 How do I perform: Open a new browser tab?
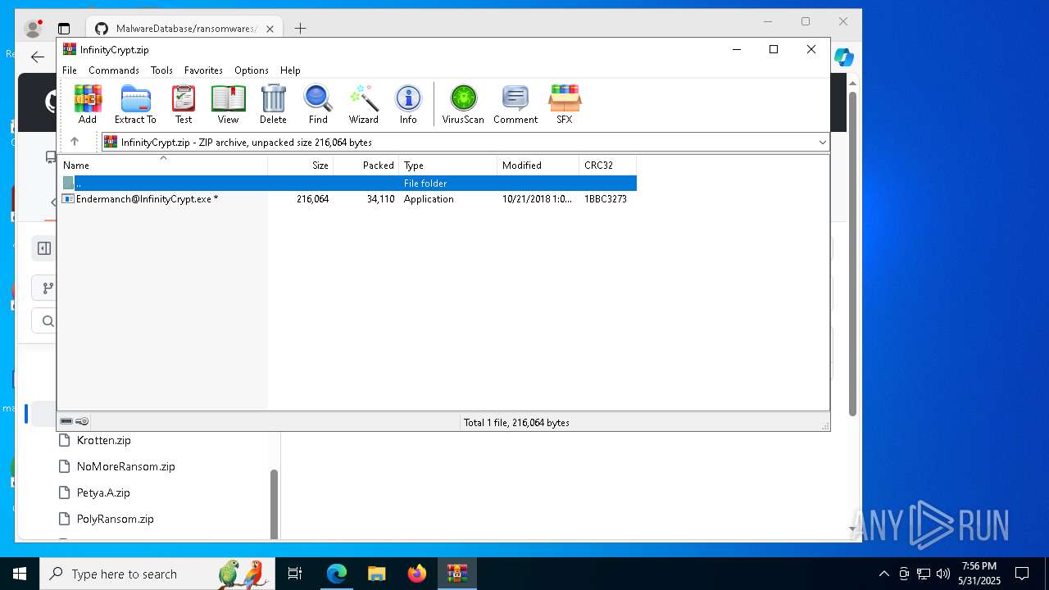(x=300, y=29)
